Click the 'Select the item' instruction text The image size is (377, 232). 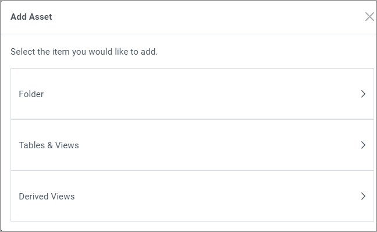click(x=84, y=52)
